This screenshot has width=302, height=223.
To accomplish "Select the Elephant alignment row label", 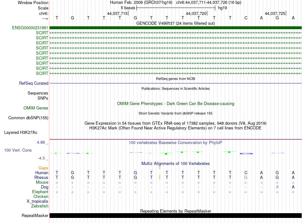I will click(40, 192).
